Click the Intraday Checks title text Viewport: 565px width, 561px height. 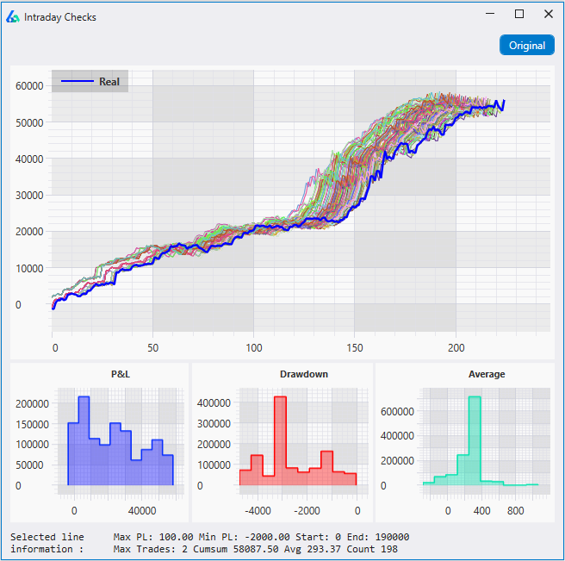pyautogui.click(x=60, y=17)
